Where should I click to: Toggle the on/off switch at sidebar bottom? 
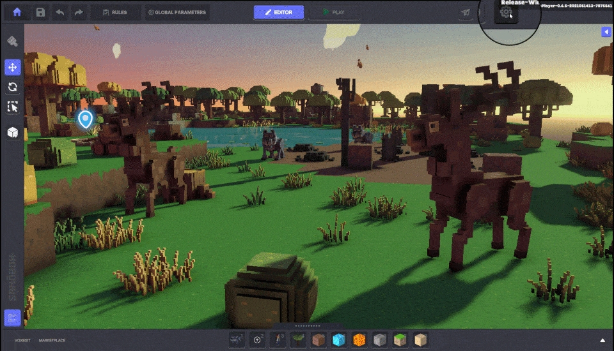(x=12, y=317)
